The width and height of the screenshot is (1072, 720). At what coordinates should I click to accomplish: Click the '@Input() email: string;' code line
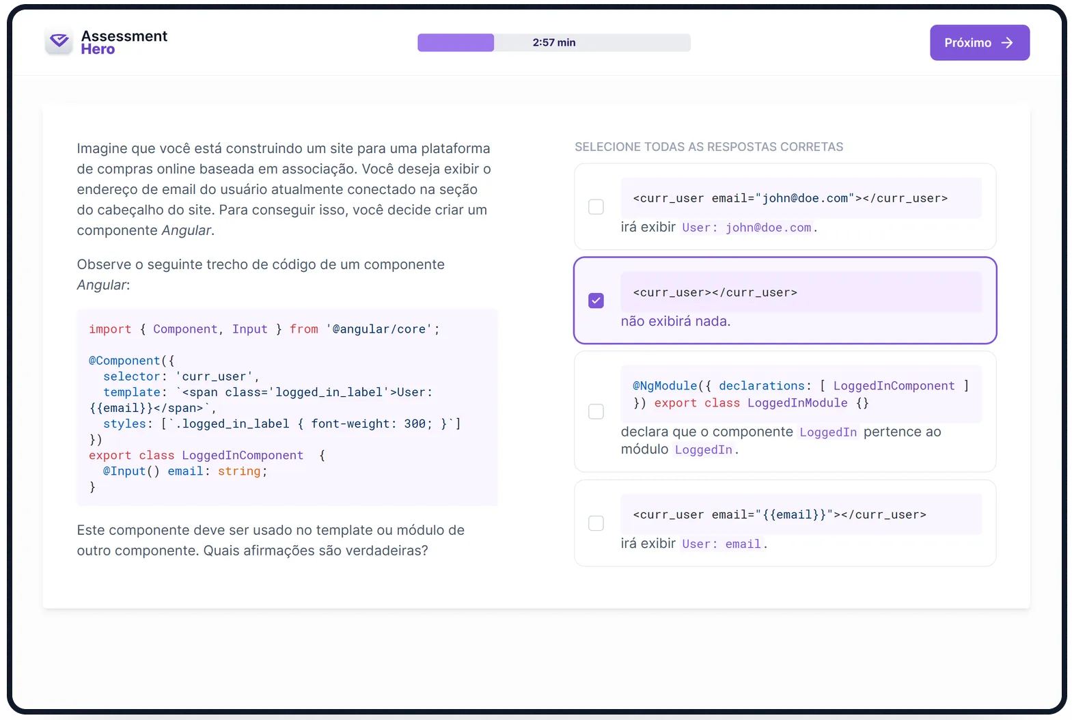tap(185, 471)
